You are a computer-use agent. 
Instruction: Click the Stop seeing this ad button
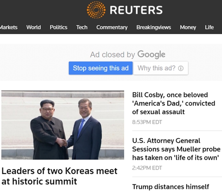(x=101, y=68)
